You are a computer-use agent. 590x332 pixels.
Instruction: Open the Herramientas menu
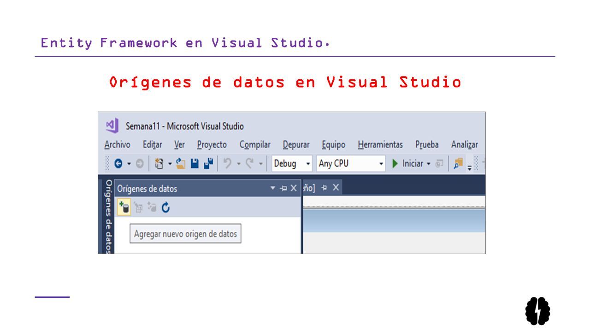coord(380,145)
